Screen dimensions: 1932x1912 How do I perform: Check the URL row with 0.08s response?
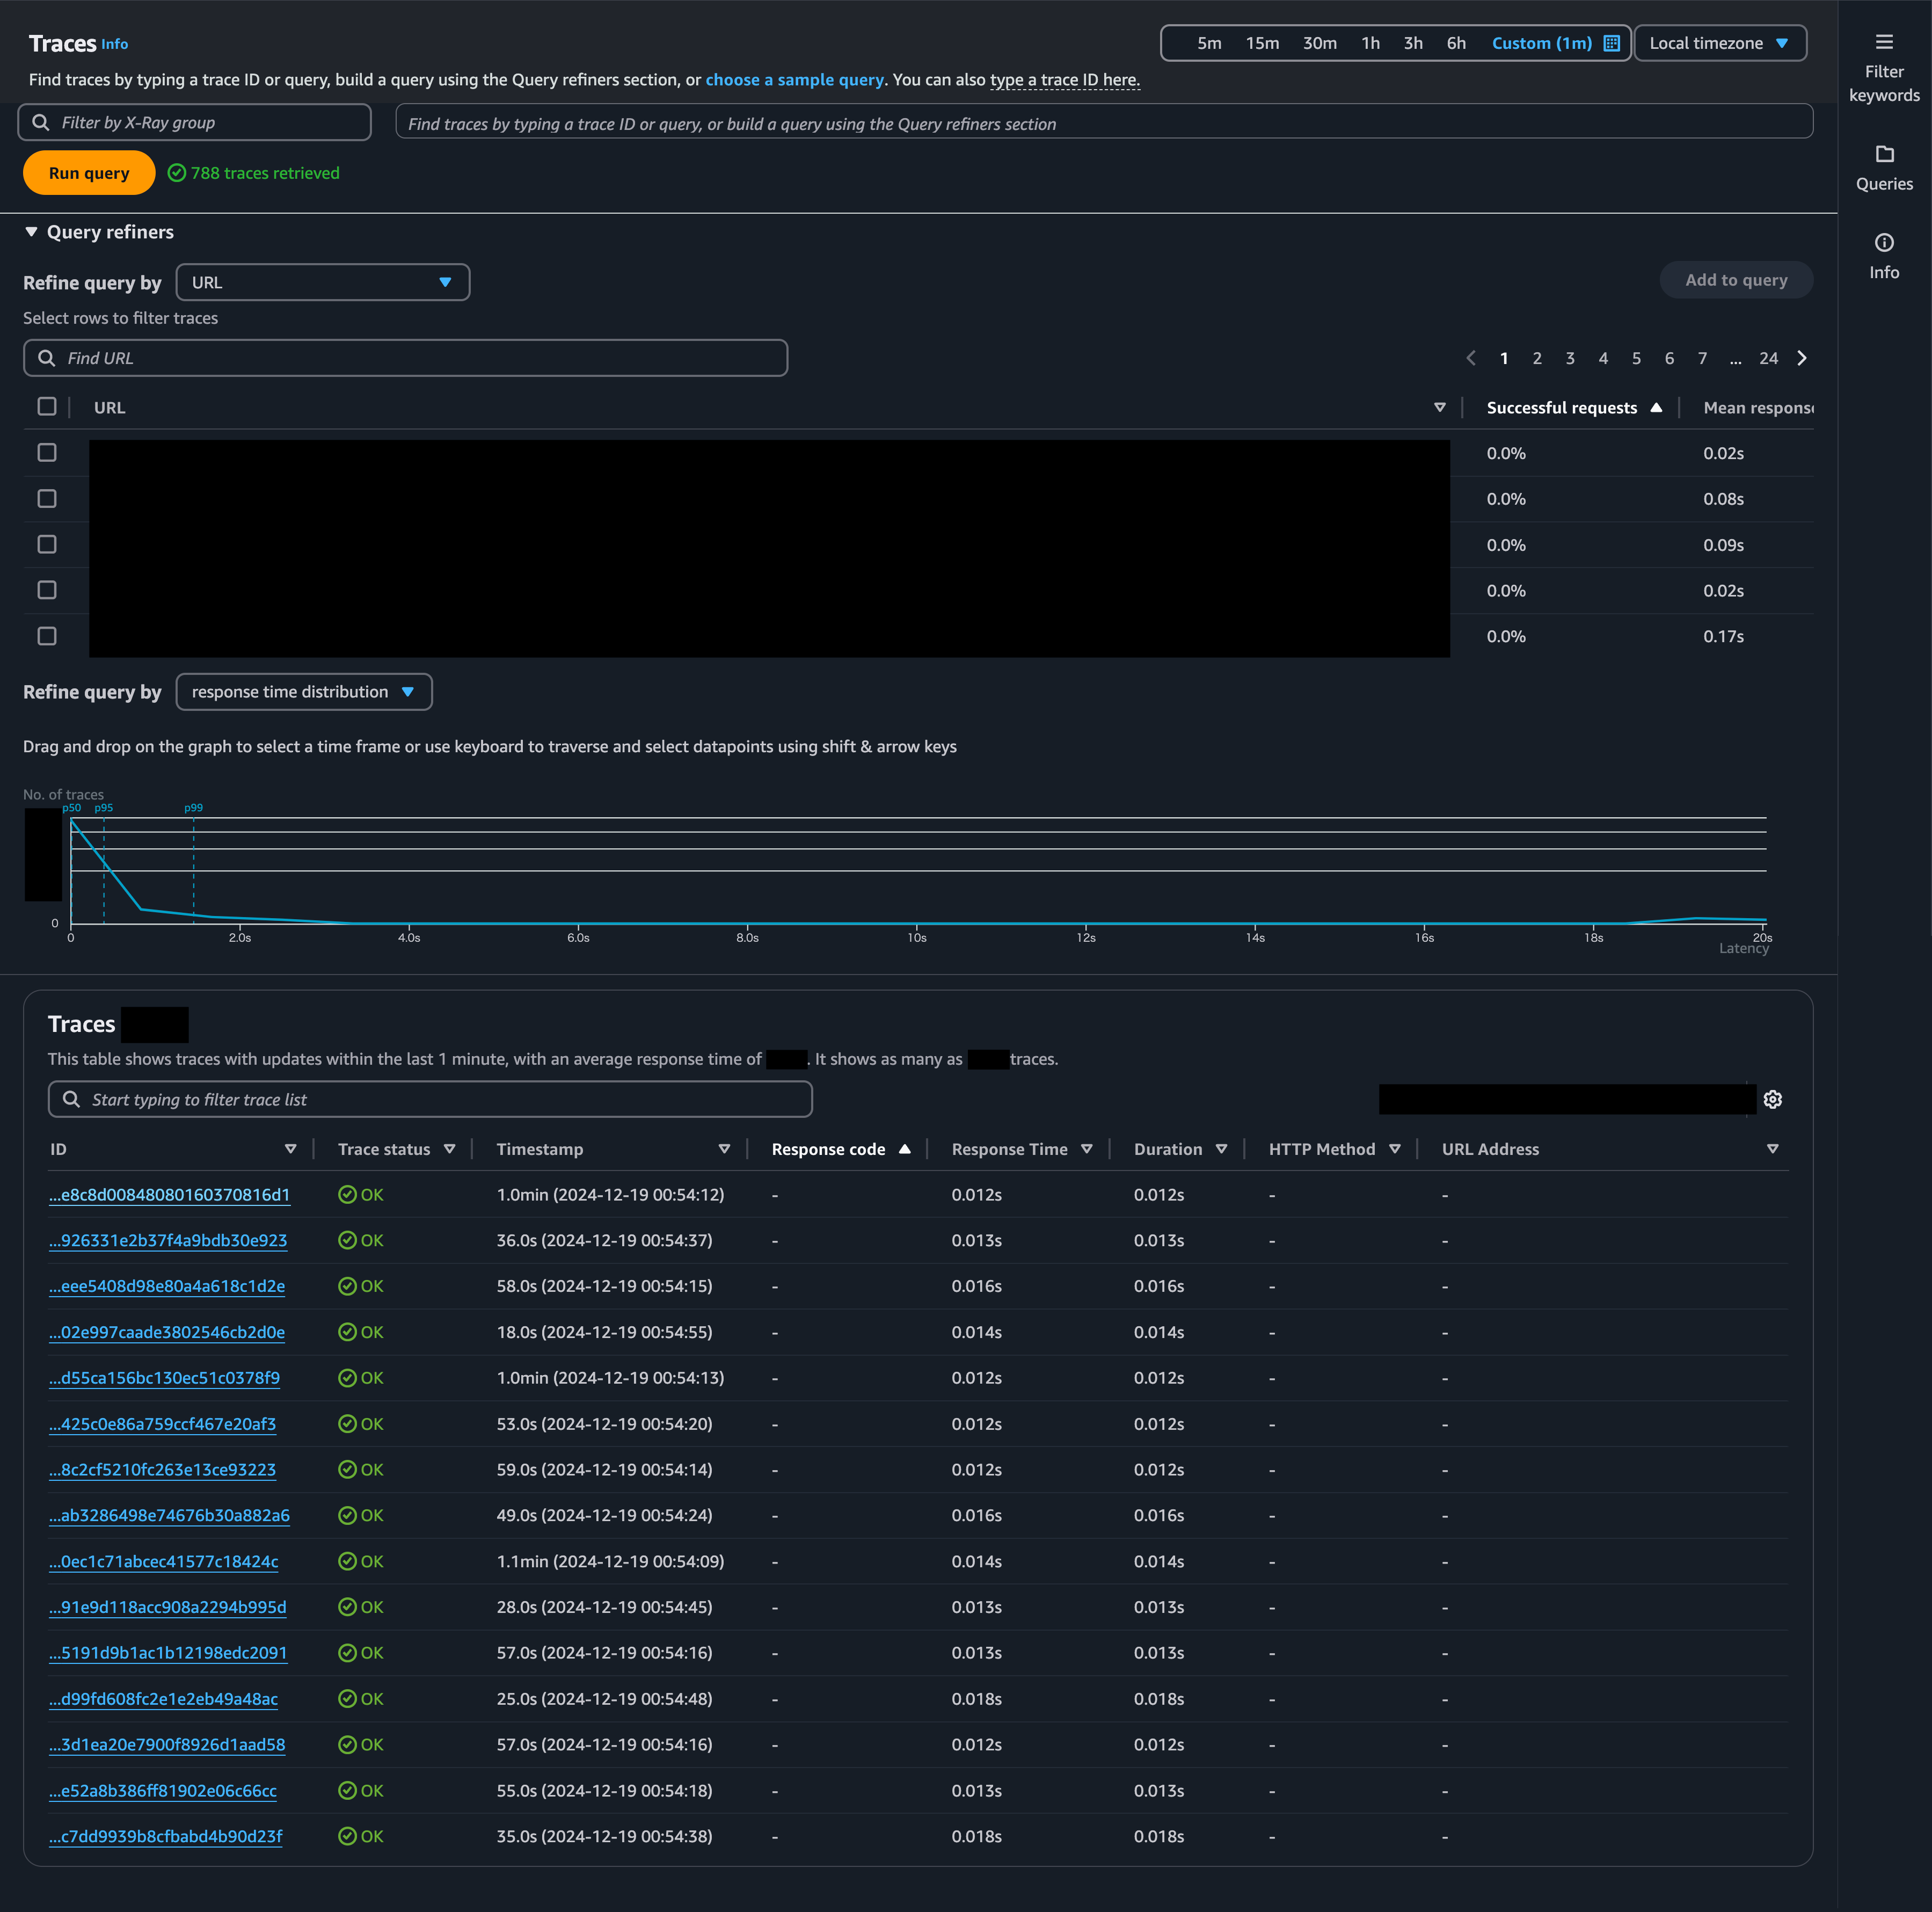[x=47, y=498]
